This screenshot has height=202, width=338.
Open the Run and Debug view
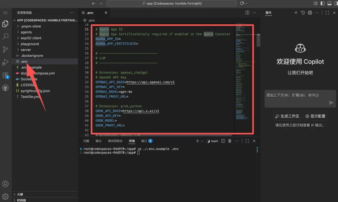[x=5, y=62]
